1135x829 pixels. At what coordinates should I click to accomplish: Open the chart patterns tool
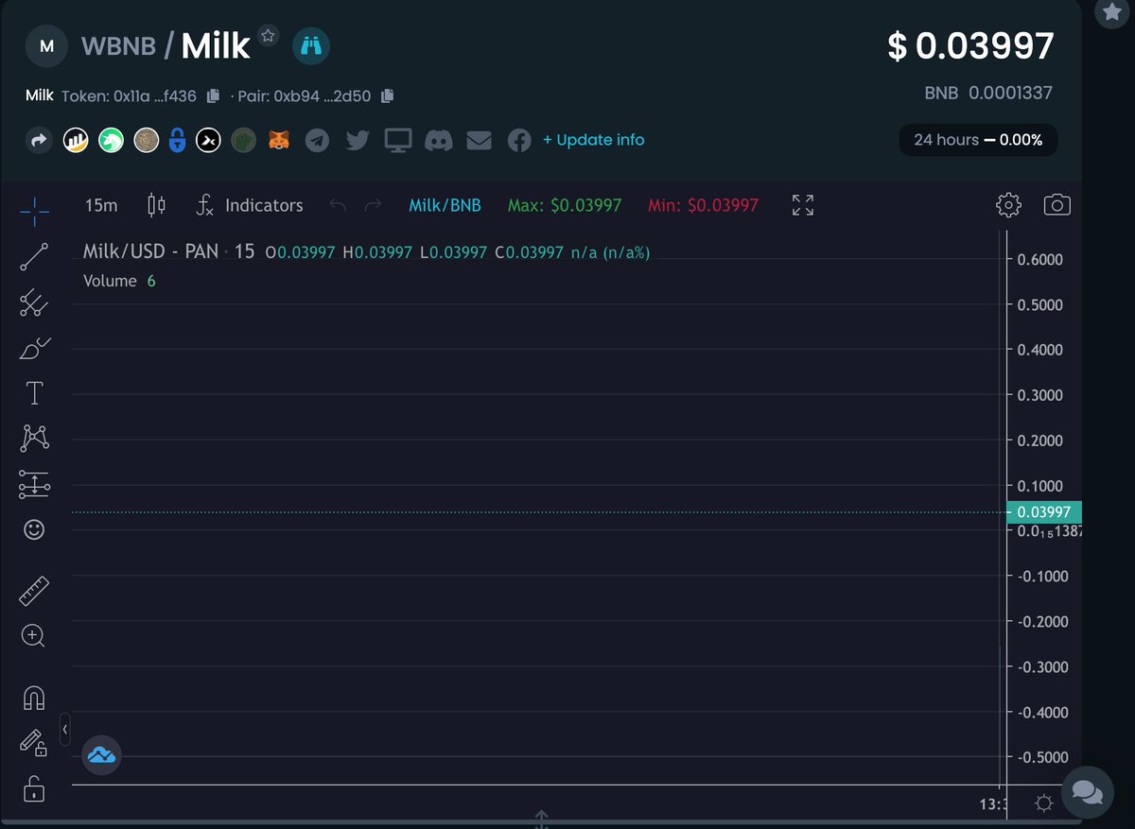click(x=35, y=438)
